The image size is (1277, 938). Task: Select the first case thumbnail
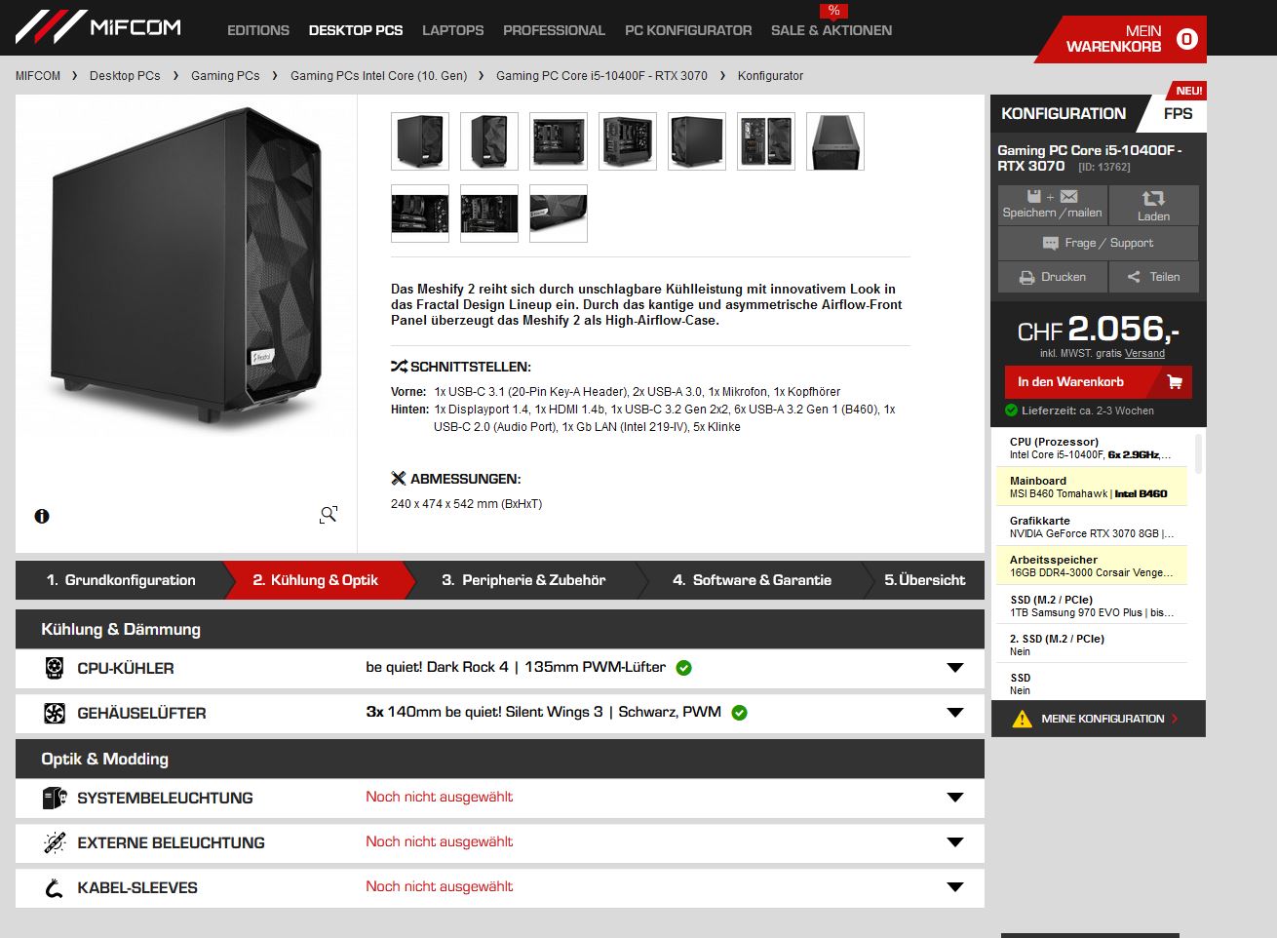(420, 141)
